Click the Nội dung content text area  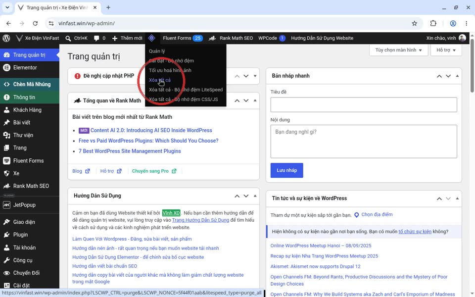point(364,142)
